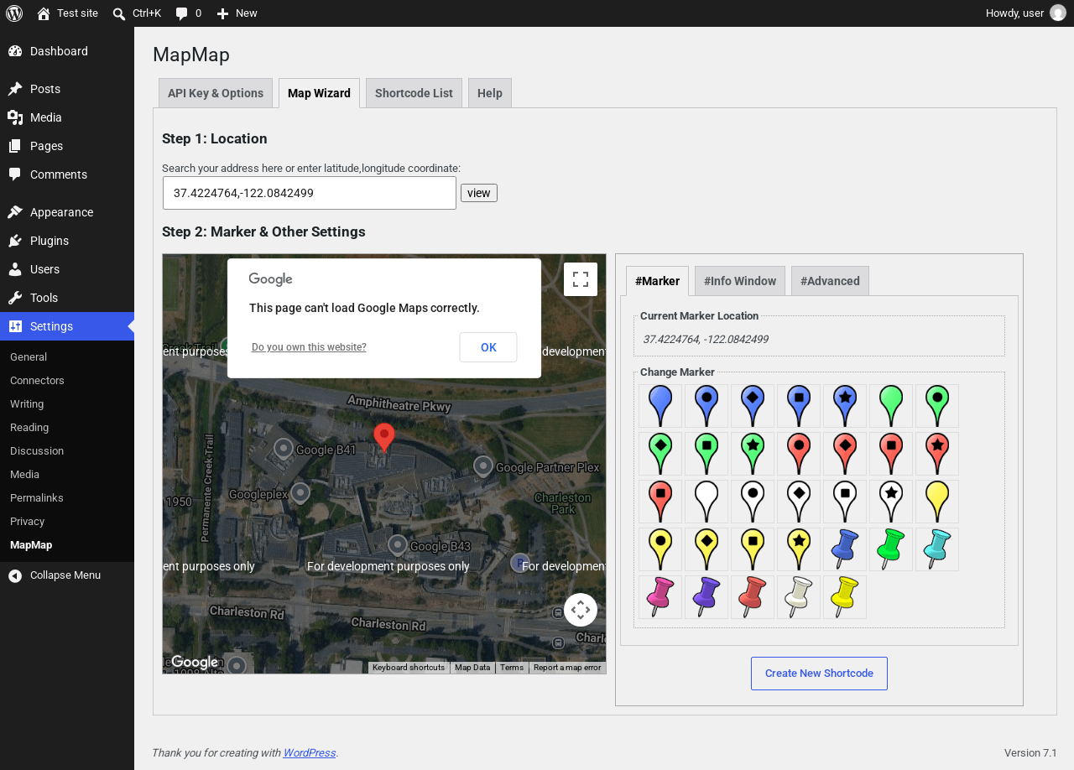
Task: Choose the white marker with a star
Action: (891, 502)
